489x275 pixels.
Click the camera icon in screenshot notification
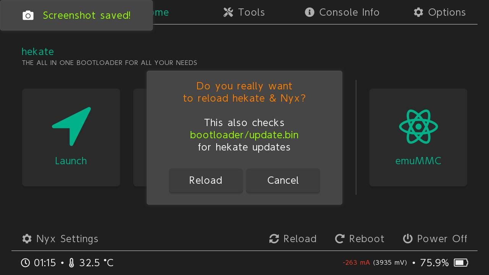click(28, 15)
